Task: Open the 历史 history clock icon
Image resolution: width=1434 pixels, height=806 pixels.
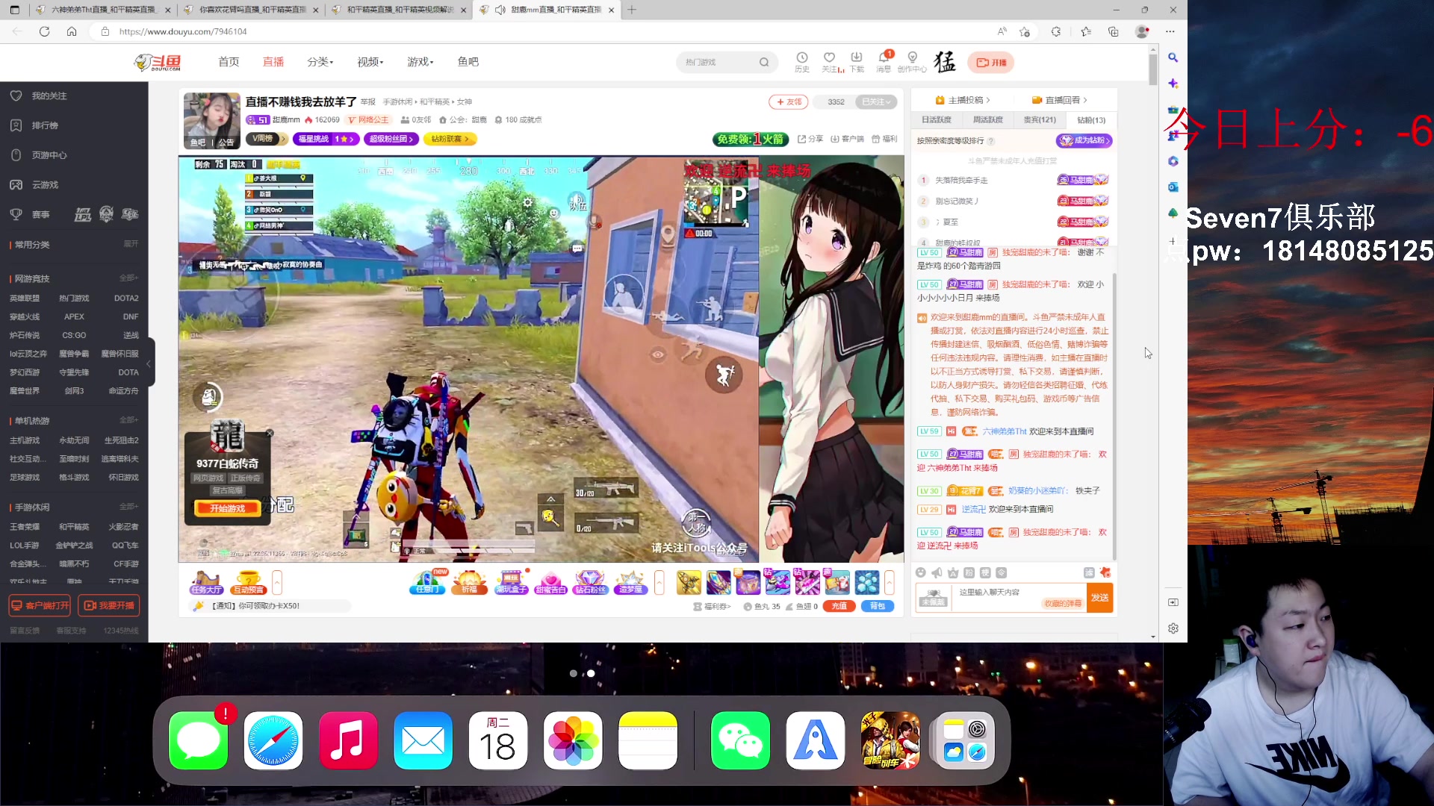Action: coord(801,58)
